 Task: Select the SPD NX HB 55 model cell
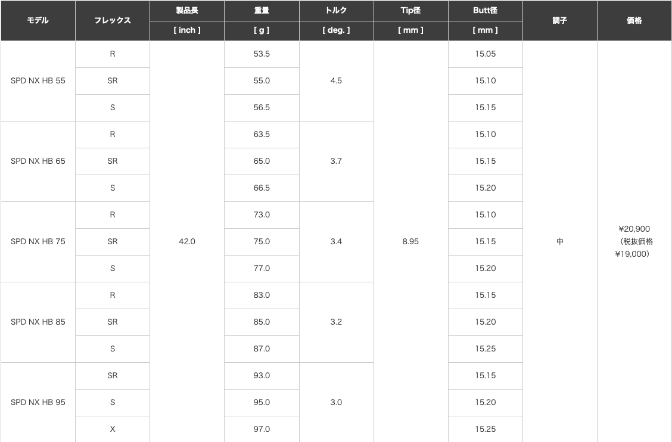(38, 81)
